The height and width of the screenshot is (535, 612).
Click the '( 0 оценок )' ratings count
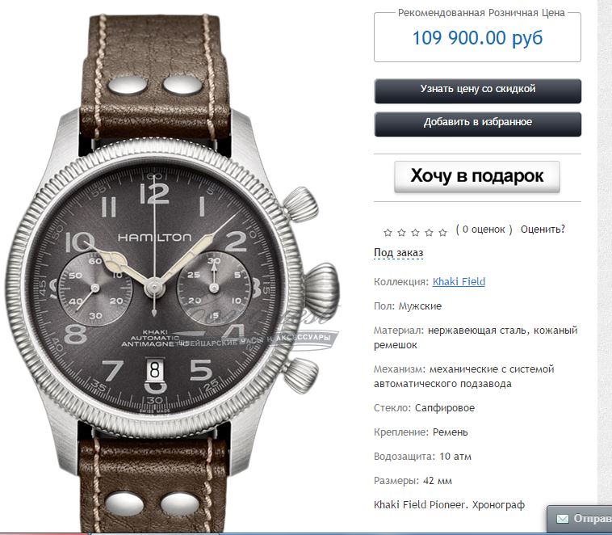484,230
